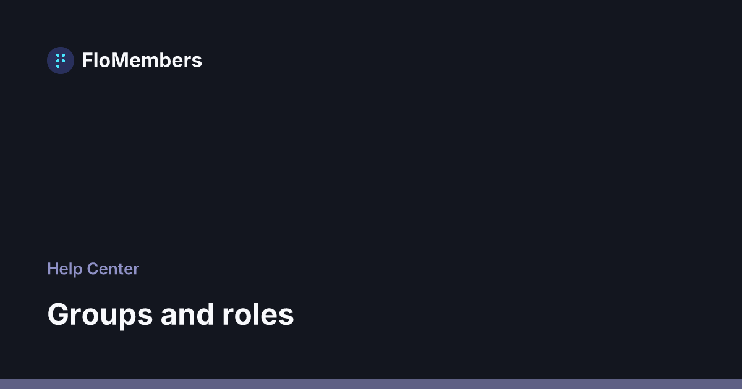Click the white Groups and roles title

click(x=171, y=314)
